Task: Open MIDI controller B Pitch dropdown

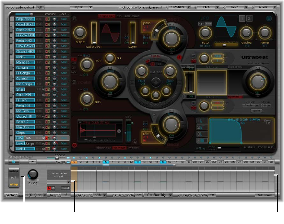Action: click(x=208, y=7)
